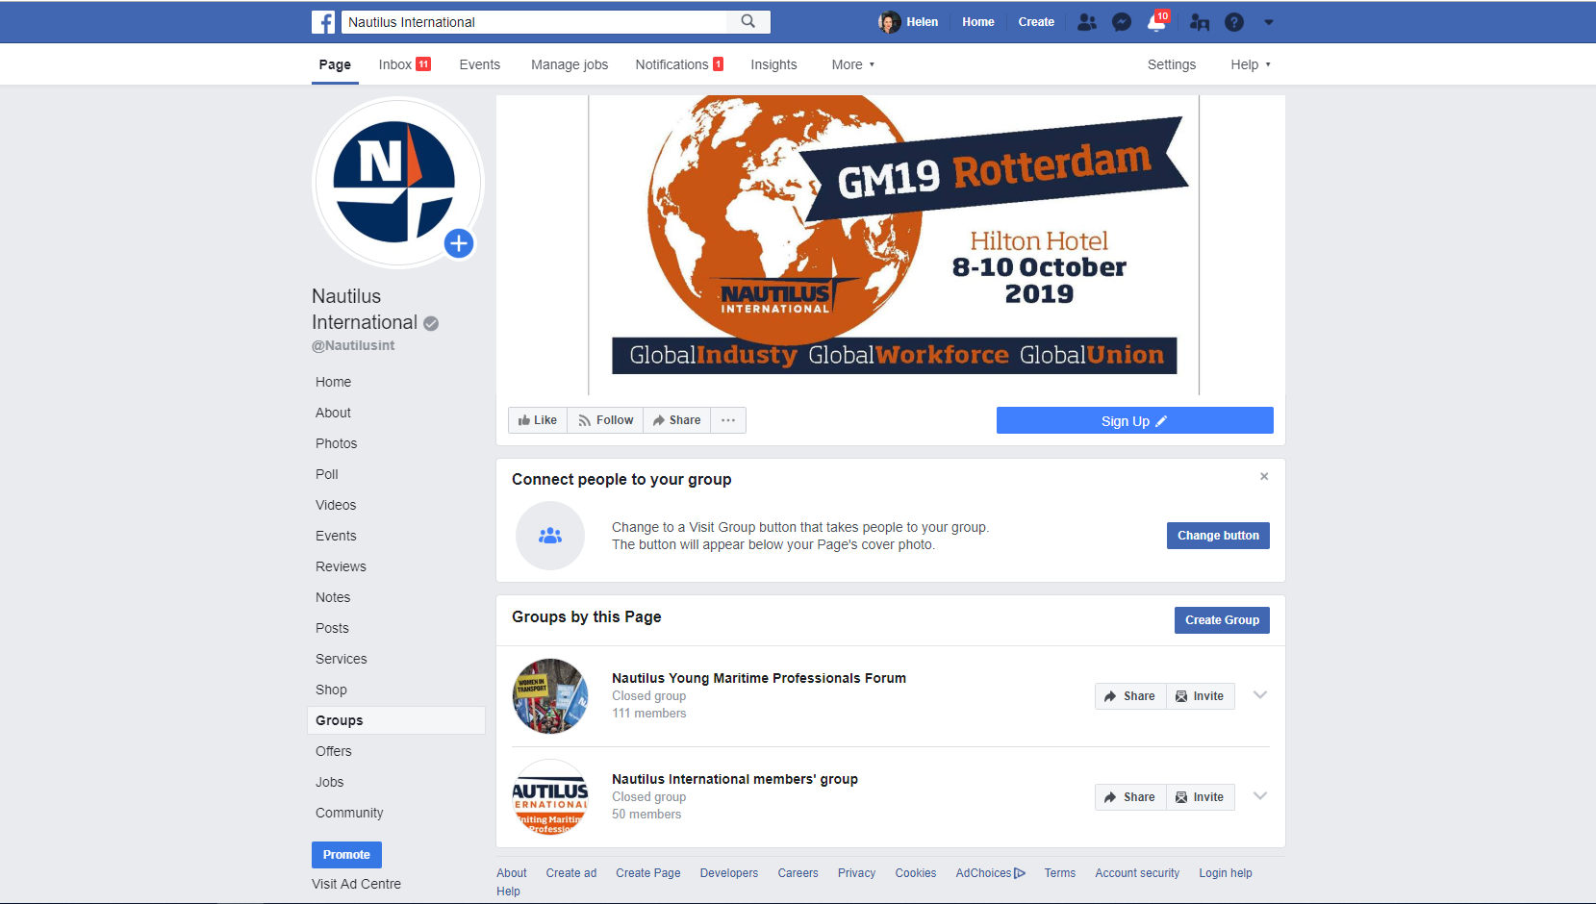Dismiss the Connect people to your group card
This screenshot has height=904, width=1596.
tap(1264, 476)
